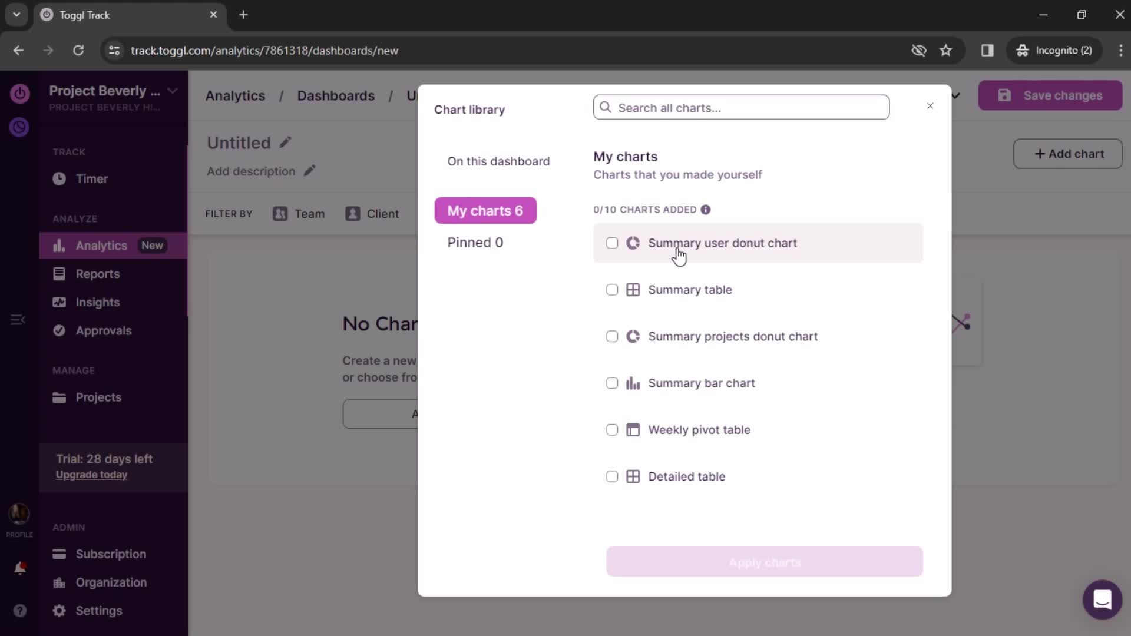Click the Weekly pivot table grid icon
This screenshot has height=636, width=1131.
(x=633, y=429)
